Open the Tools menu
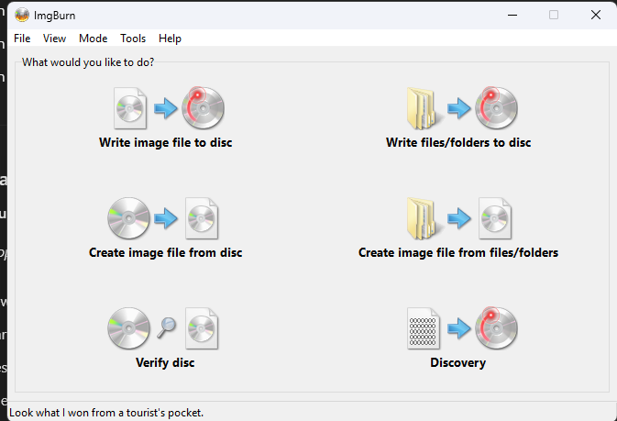Viewport: 617px width, 421px height. [133, 39]
